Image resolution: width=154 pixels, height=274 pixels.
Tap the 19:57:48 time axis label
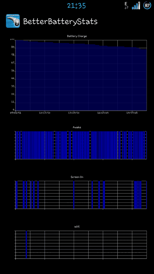pyautogui.click(x=132, y=113)
